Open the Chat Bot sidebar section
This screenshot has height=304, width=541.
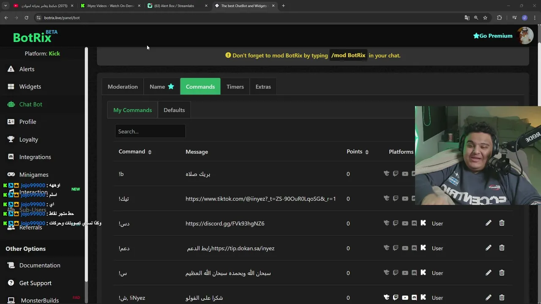coord(30,104)
